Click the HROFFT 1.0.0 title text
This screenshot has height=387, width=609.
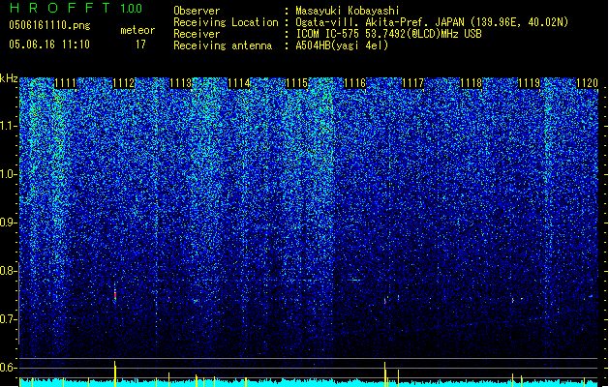[x=76, y=8]
